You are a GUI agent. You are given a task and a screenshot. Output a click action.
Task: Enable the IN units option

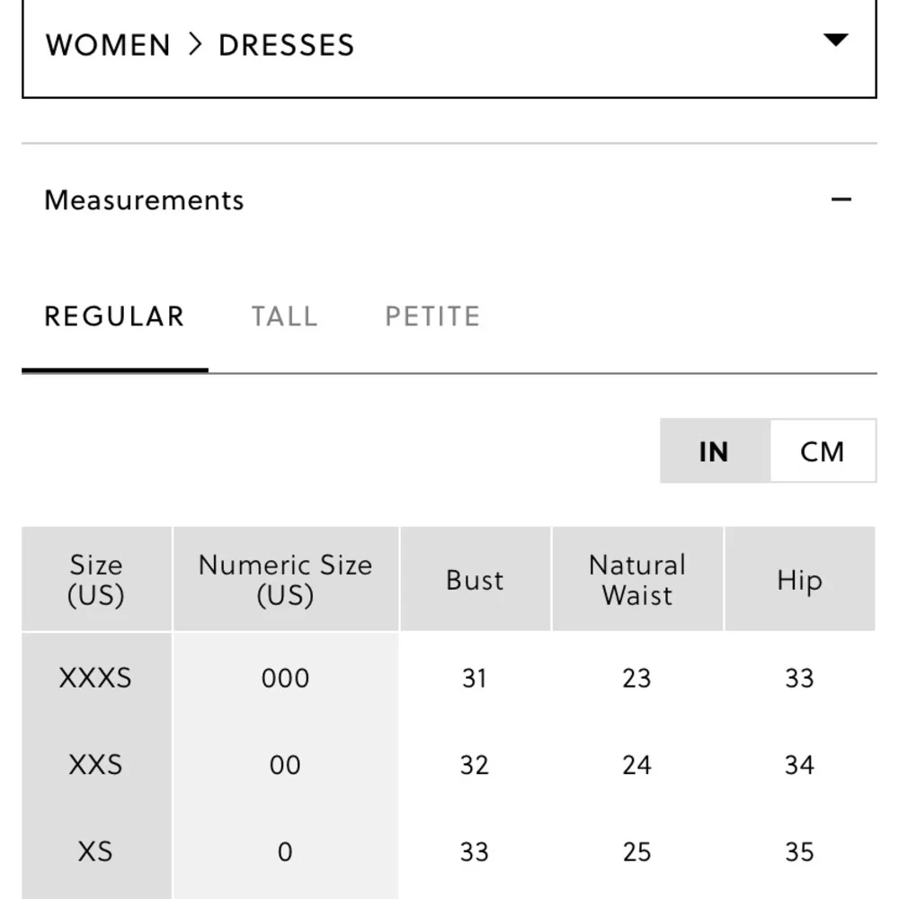pyautogui.click(x=713, y=451)
